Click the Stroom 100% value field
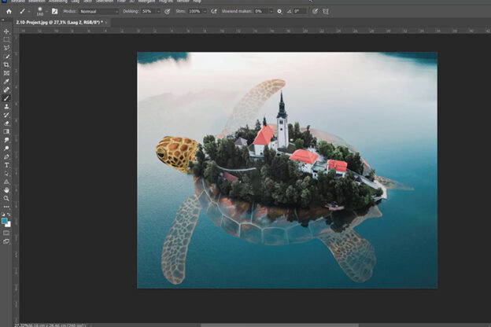Viewport: 491px width, 327px height. (x=195, y=12)
